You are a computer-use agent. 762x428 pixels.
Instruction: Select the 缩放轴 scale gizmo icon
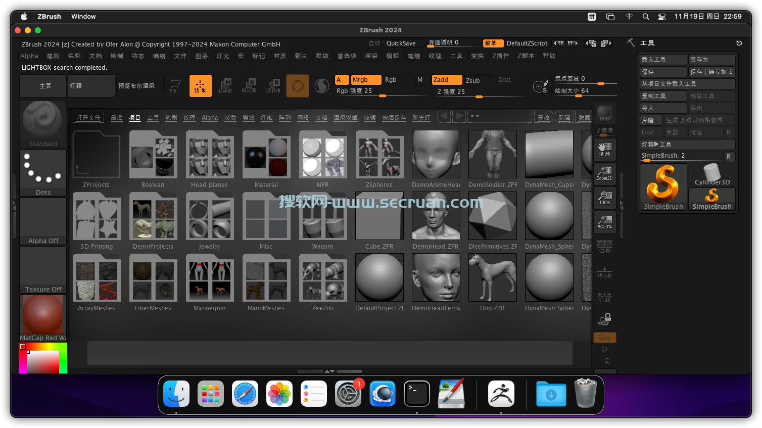[x=249, y=86]
